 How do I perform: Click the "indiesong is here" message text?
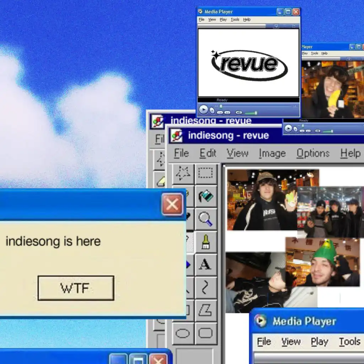[53, 241]
